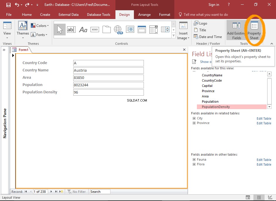Go to the next record

click(51, 192)
